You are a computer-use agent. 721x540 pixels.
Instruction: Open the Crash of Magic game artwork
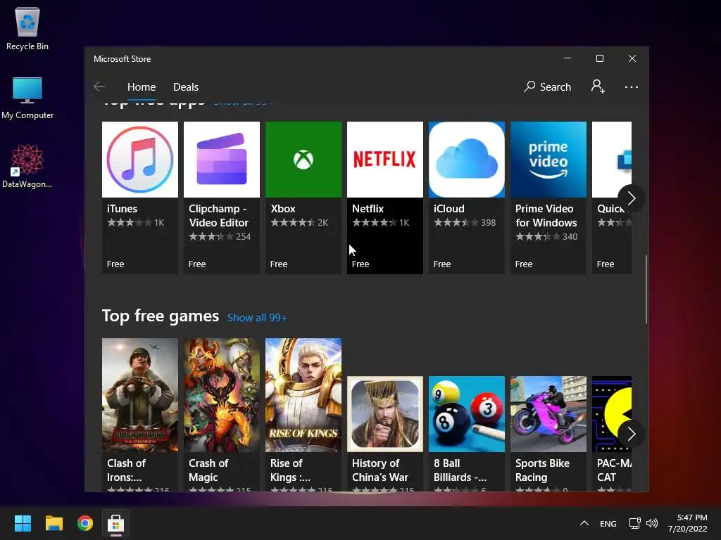[222, 395]
